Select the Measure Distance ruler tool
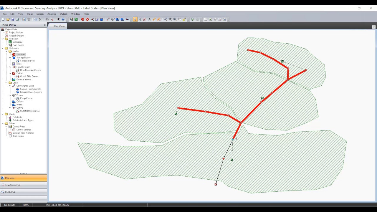This screenshot has height=212, width=377. tap(154, 19)
